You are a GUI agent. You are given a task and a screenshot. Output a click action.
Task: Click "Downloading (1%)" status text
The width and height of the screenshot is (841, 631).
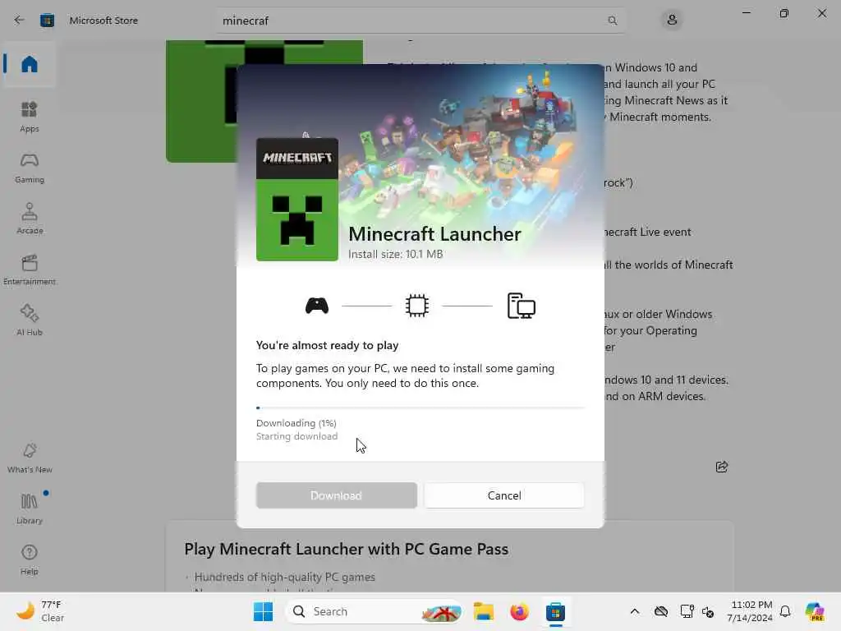(x=296, y=423)
